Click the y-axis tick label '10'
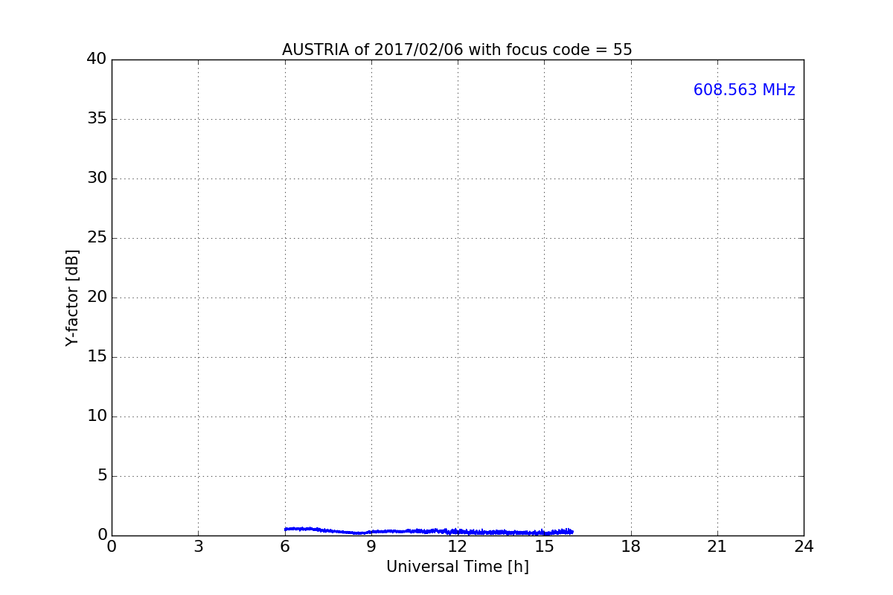 (97, 416)
